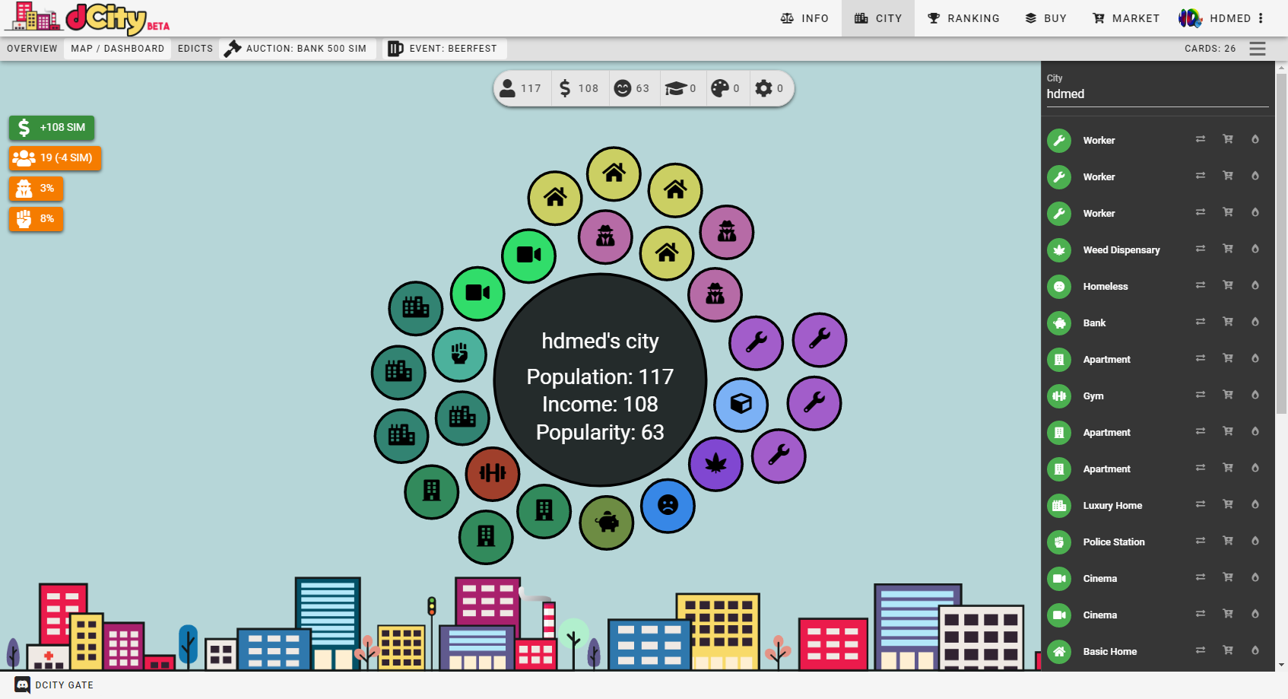
Task: Expand the hamburger menu beside CARDS: 26
Action: point(1258,49)
